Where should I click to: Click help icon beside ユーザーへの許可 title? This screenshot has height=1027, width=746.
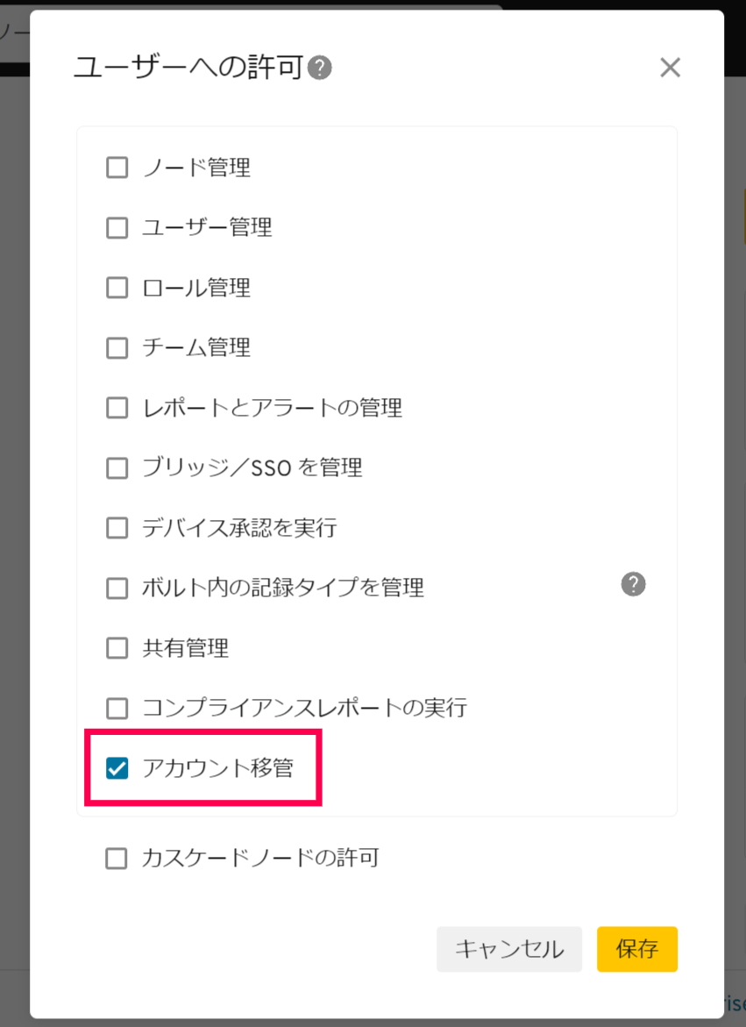320,68
